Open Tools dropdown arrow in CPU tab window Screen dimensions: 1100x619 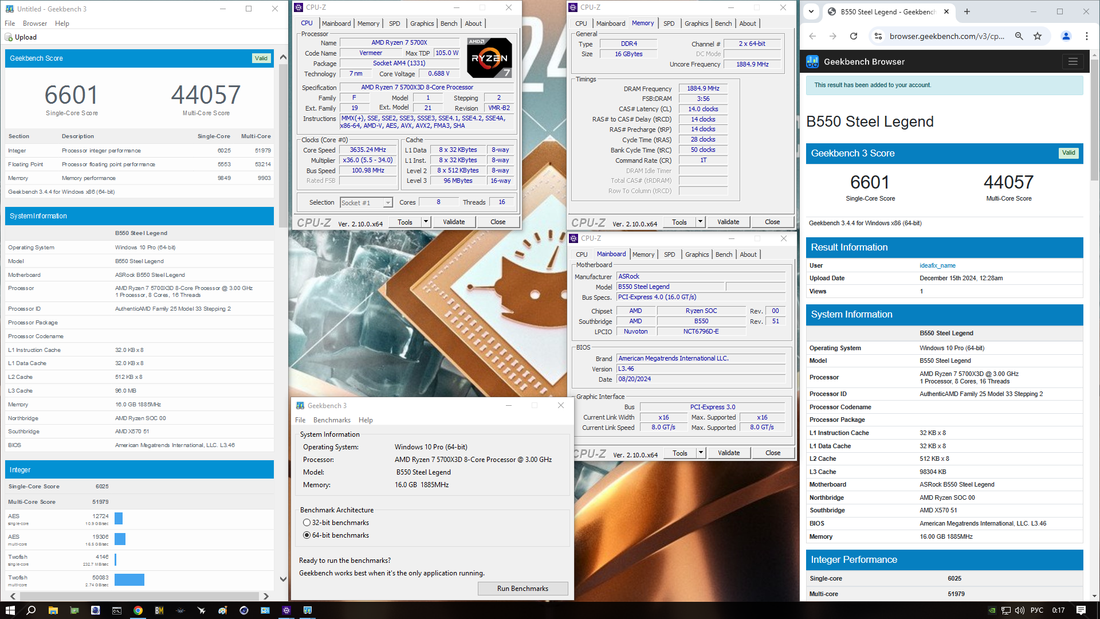click(426, 222)
